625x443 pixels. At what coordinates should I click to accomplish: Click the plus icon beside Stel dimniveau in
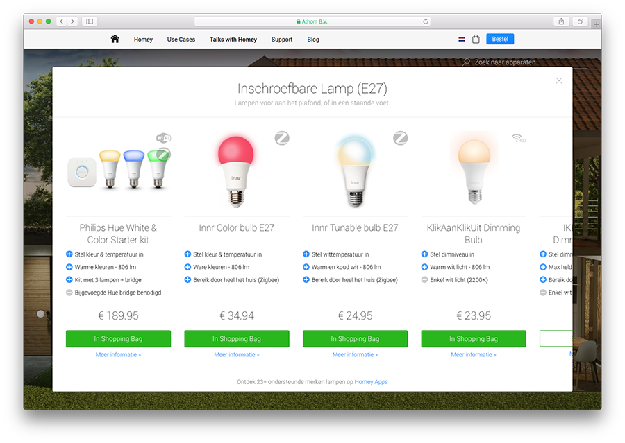point(424,254)
